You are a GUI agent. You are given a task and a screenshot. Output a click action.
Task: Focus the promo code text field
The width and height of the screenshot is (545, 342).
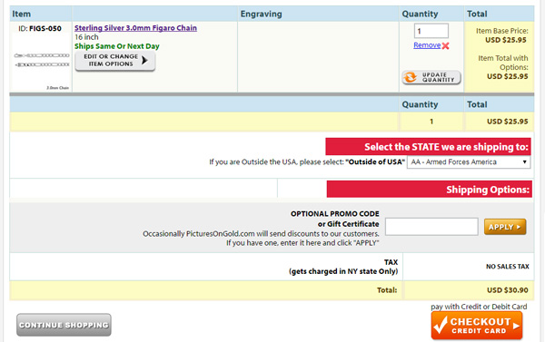pos(431,227)
